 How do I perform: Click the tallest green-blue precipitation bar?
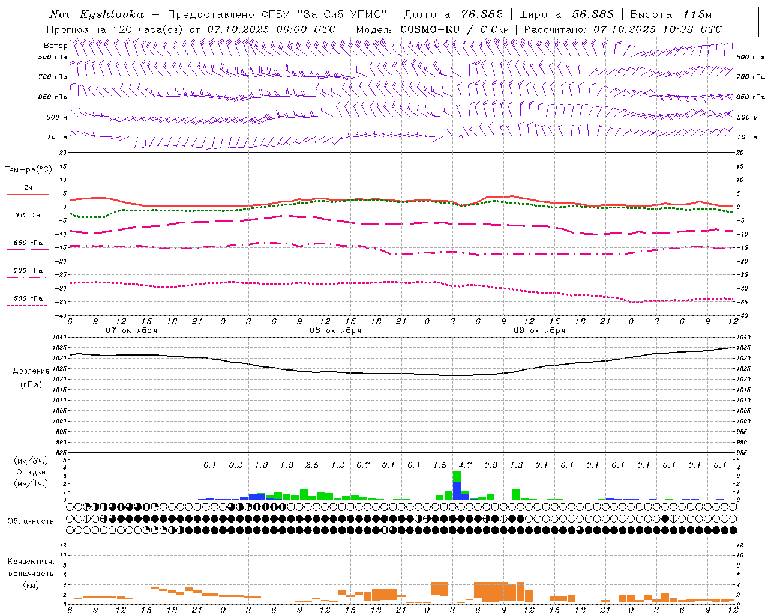pyautogui.click(x=457, y=485)
